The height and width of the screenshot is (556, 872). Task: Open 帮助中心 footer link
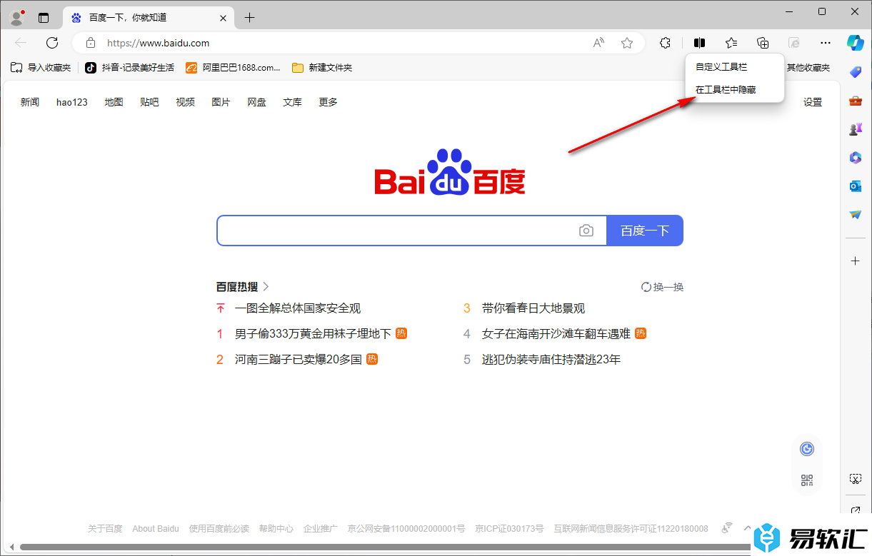click(276, 529)
